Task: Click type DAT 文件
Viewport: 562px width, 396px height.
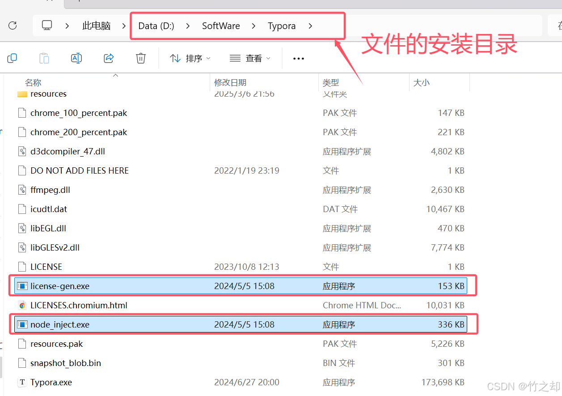Action: click(x=340, y=209)
